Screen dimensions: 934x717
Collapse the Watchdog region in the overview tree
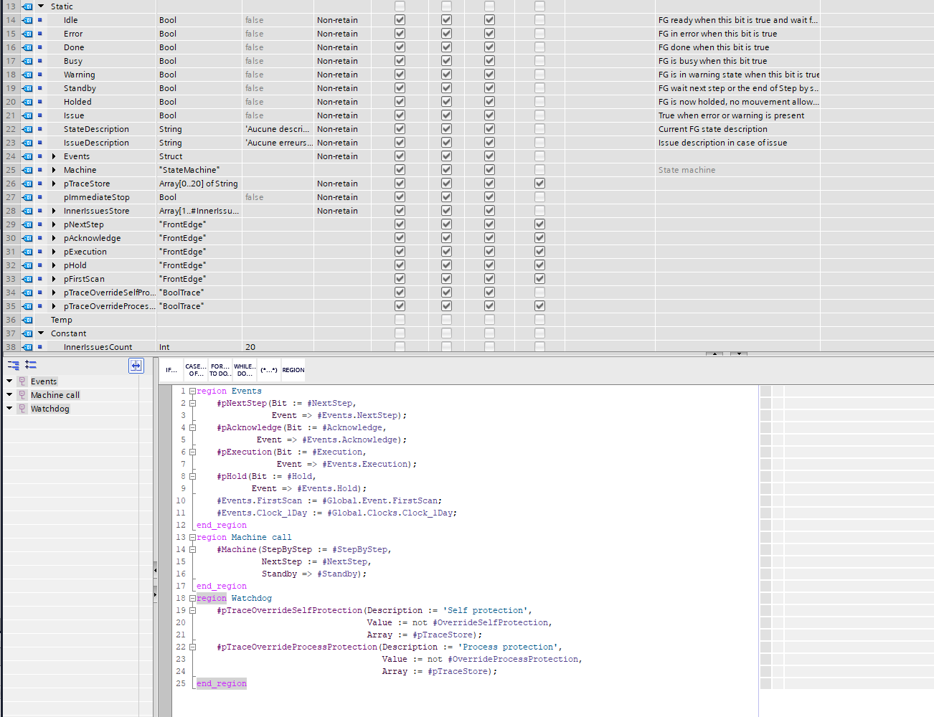click(9, 409)
